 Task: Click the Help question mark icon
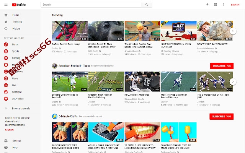(6, 148)
